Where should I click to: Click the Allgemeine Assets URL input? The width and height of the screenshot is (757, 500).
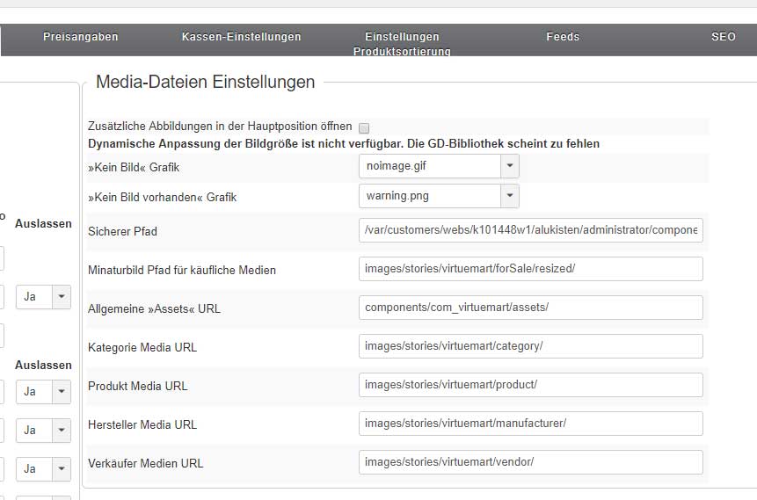(x=531, y=308)
